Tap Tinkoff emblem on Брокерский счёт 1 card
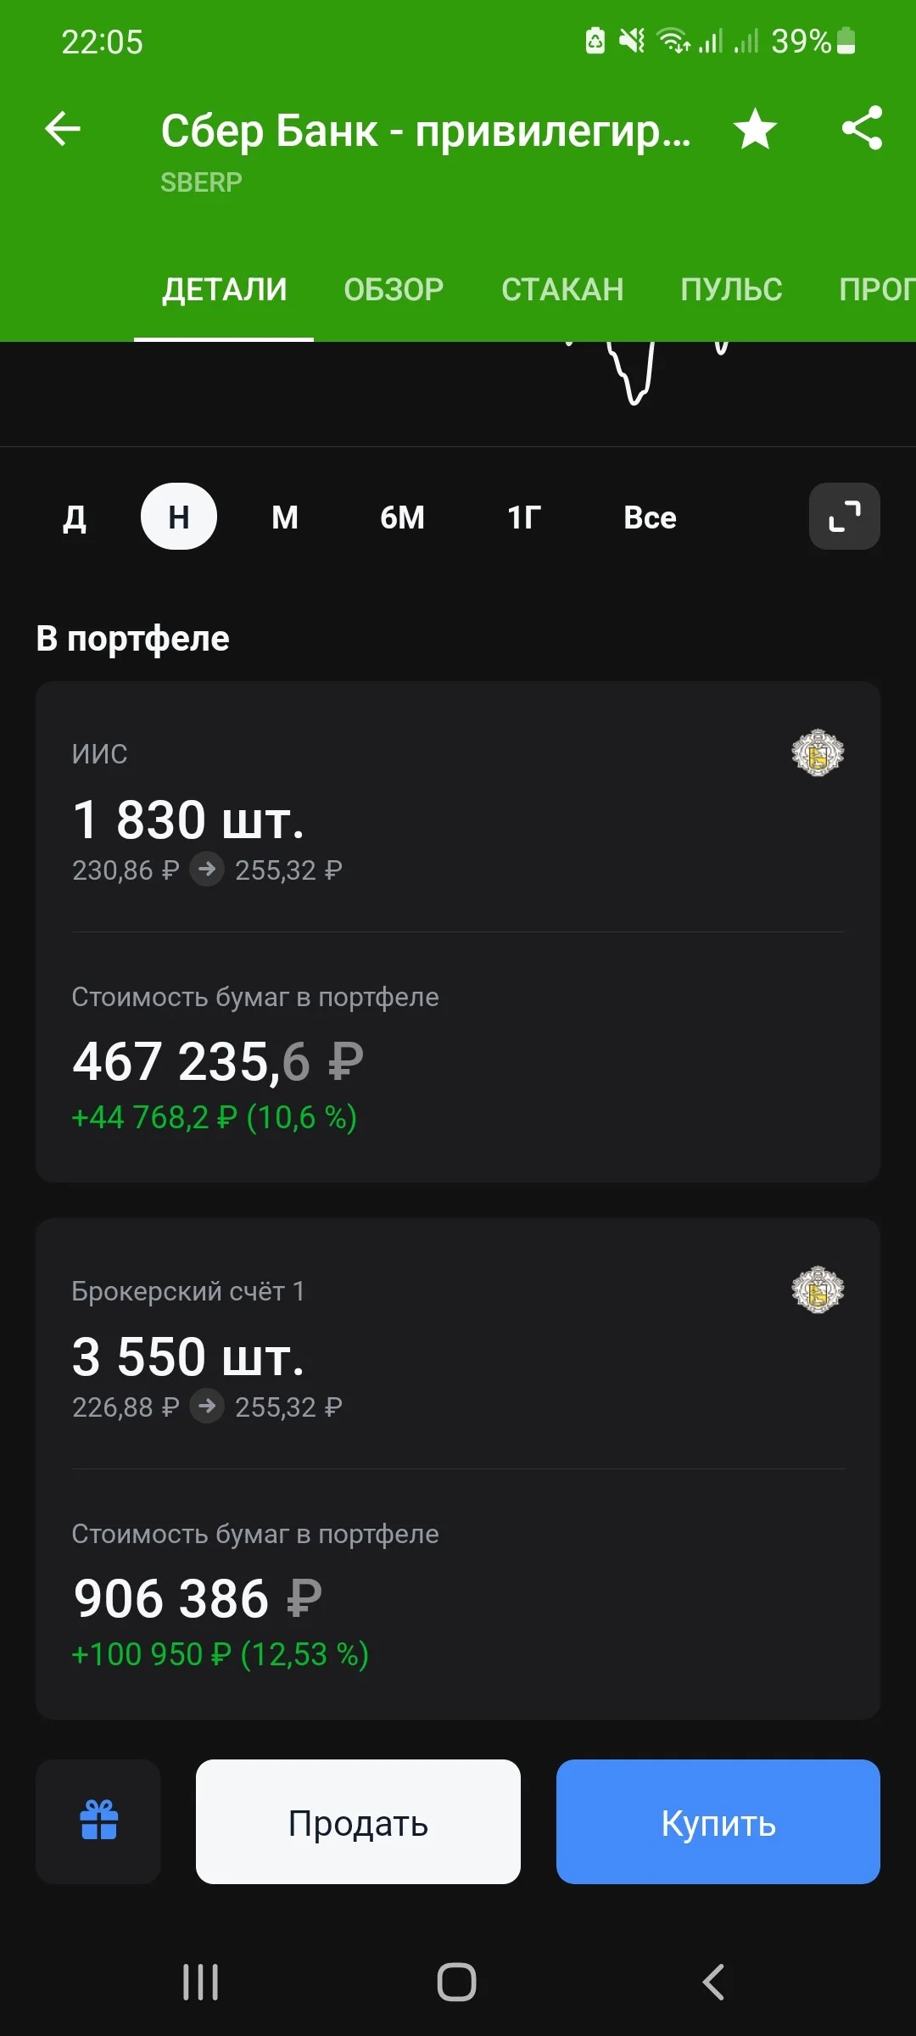This screenshot has height=2036, width=916. click(x=818, y=1289)
